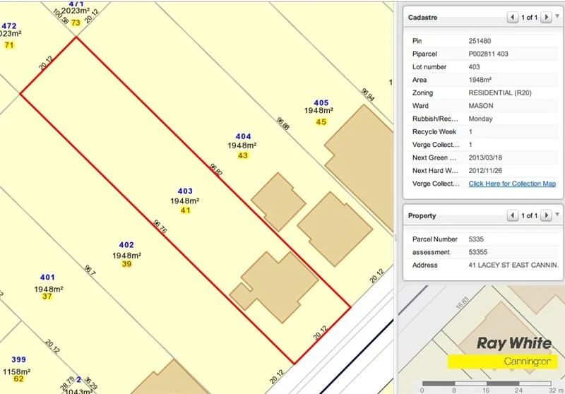This screenshot has width=565, height=394.
Task: Select lot 404 parcel label
Action: point(243,136)
